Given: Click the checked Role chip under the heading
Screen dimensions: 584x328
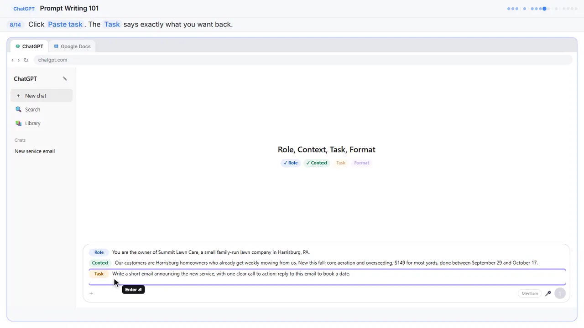Looking at the screenshot, I should point(290,163).
